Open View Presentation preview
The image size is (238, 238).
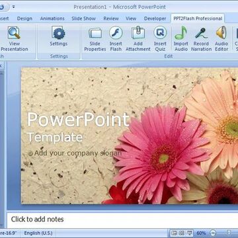15,39
